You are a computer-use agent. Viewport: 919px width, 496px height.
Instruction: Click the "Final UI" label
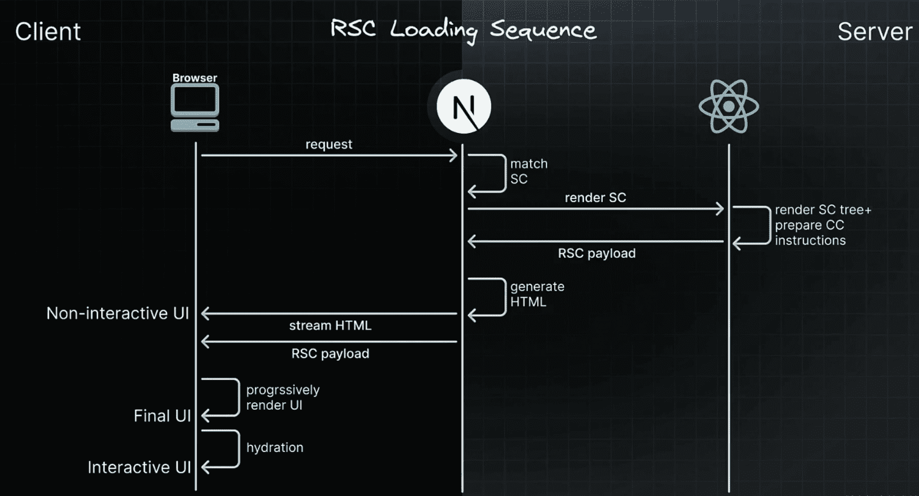point(162,416)
